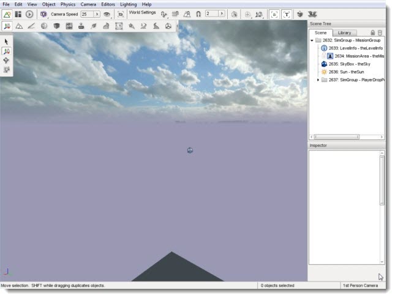This screenshot has height=298, width=395.
Task: Click the Scene Tree horizontal scrollbar
Action: tap(347, 137)
